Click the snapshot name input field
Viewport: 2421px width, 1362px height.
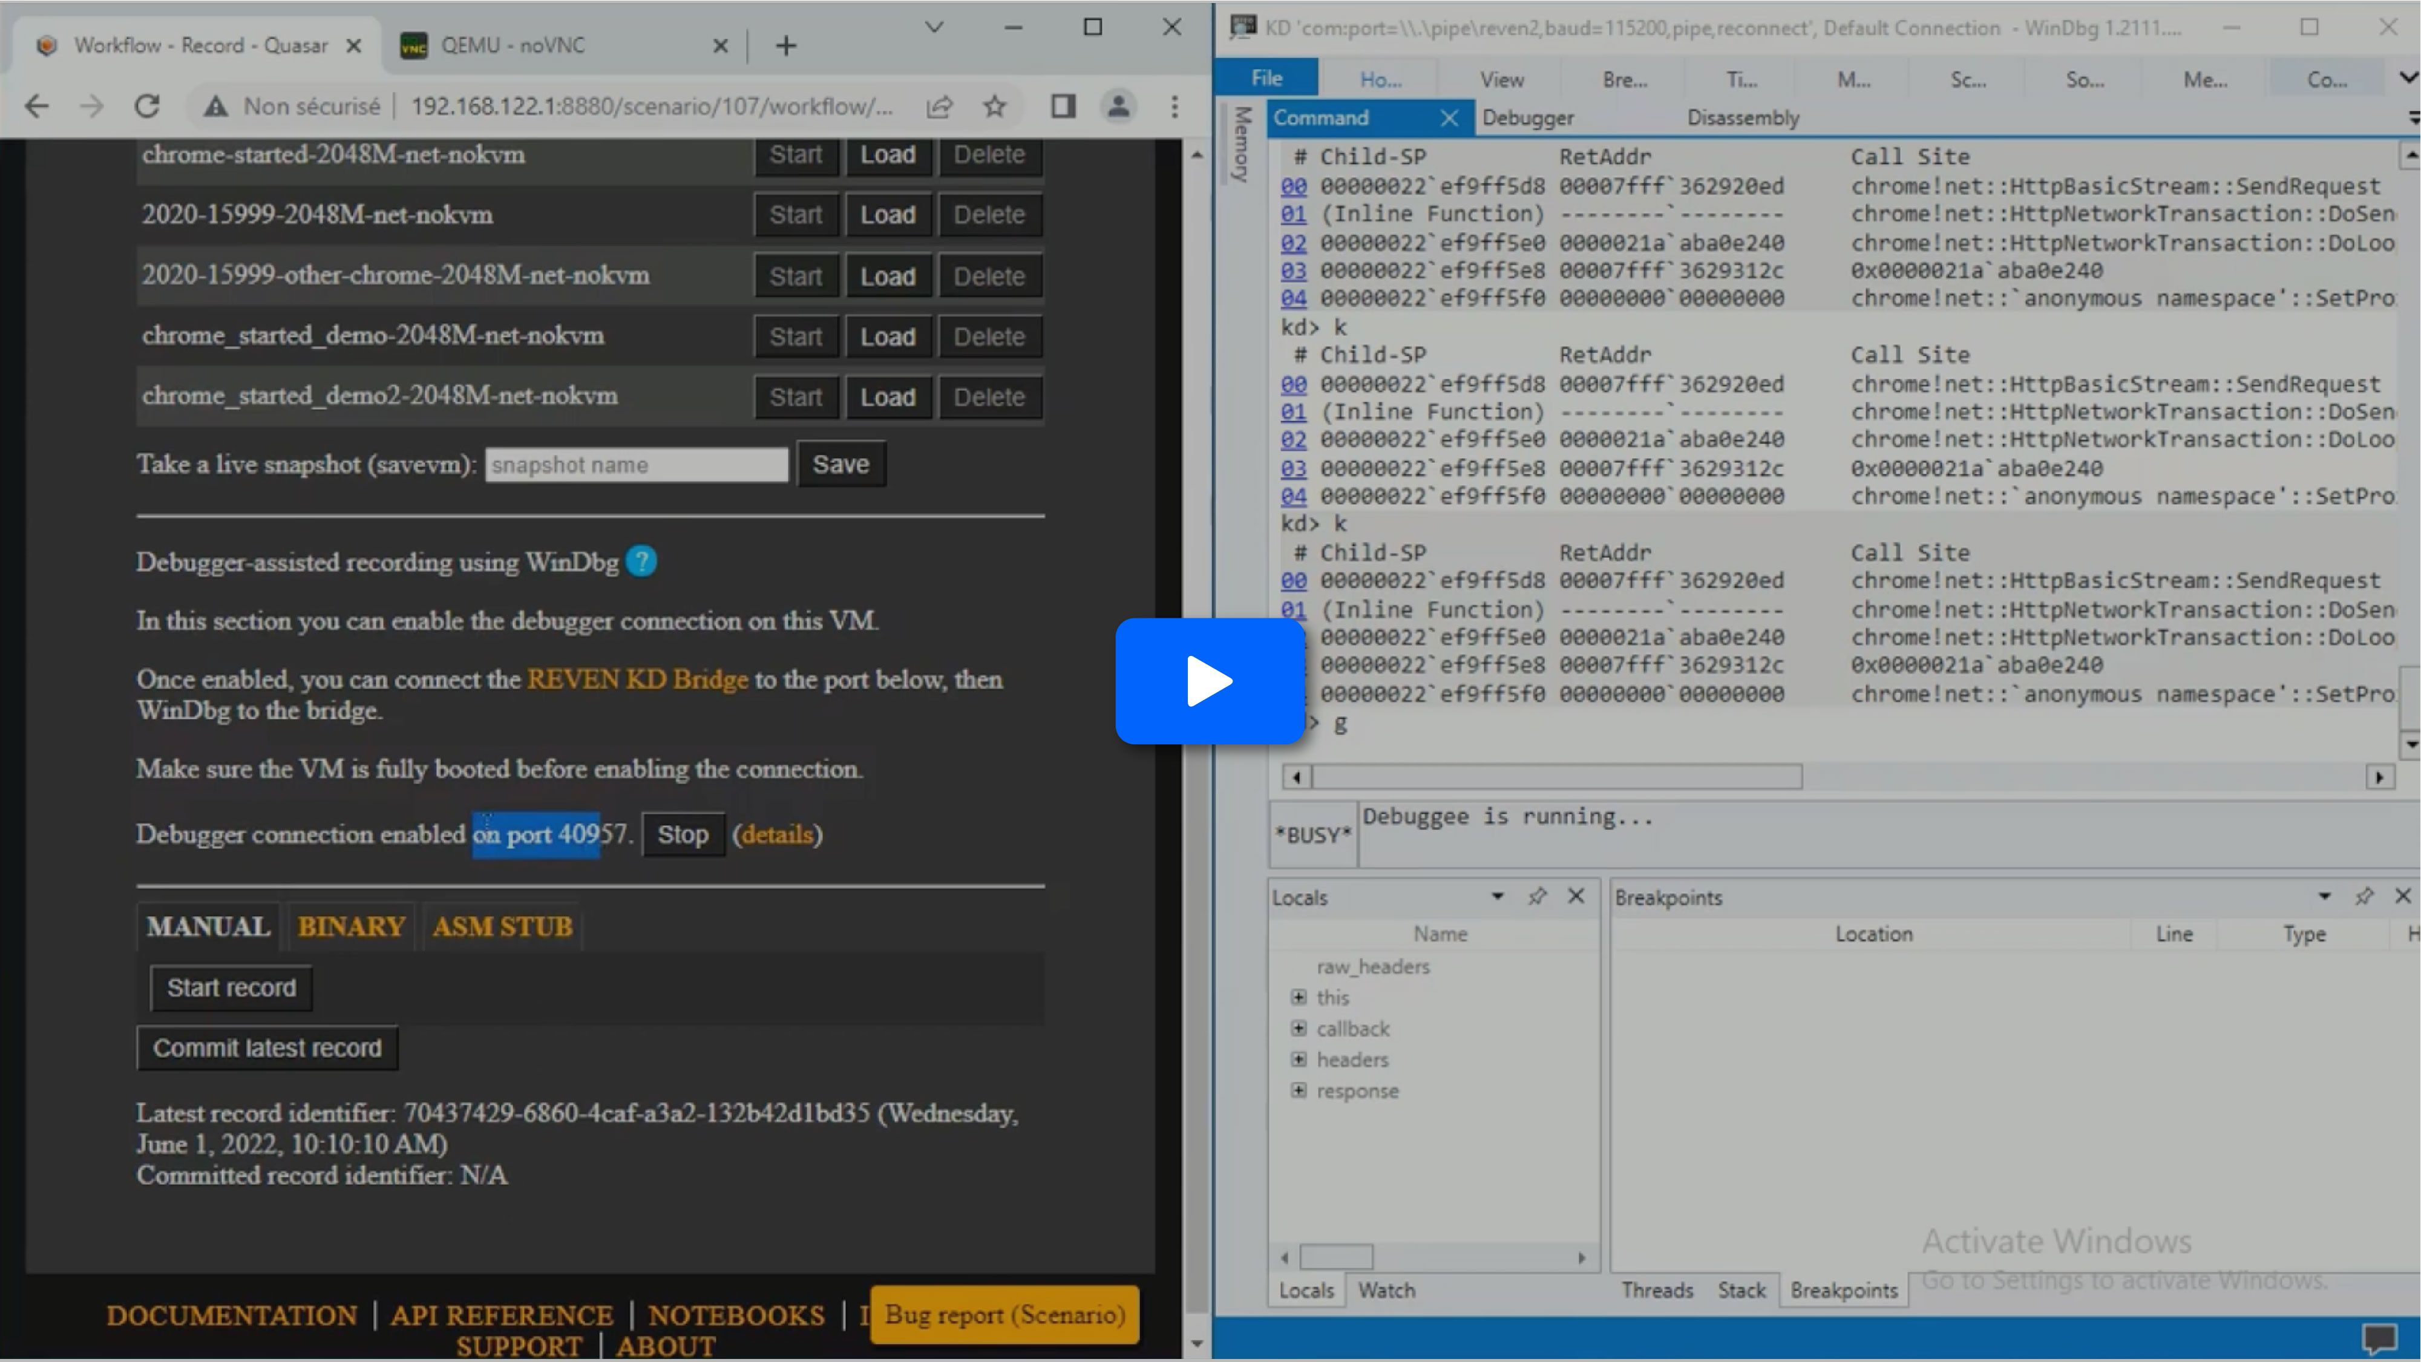click(x=637, y=465)
